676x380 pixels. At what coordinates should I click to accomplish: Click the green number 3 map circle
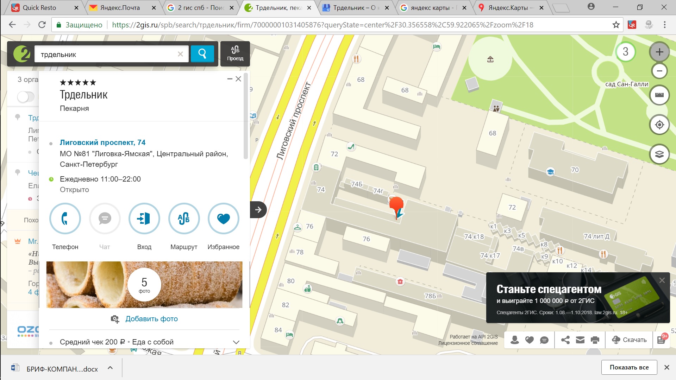(x=626, y=52)
